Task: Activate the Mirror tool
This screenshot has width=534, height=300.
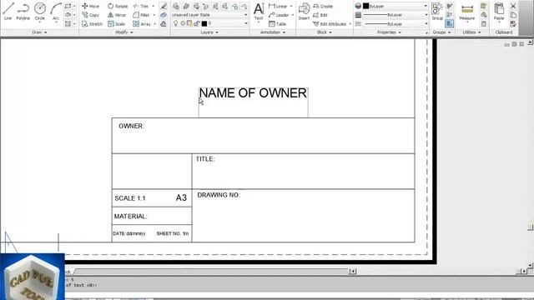Action: click(x=117, y=15)
